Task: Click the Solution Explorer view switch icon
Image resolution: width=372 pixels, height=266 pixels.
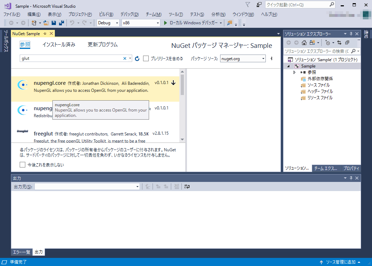Action: pos(312,43)
